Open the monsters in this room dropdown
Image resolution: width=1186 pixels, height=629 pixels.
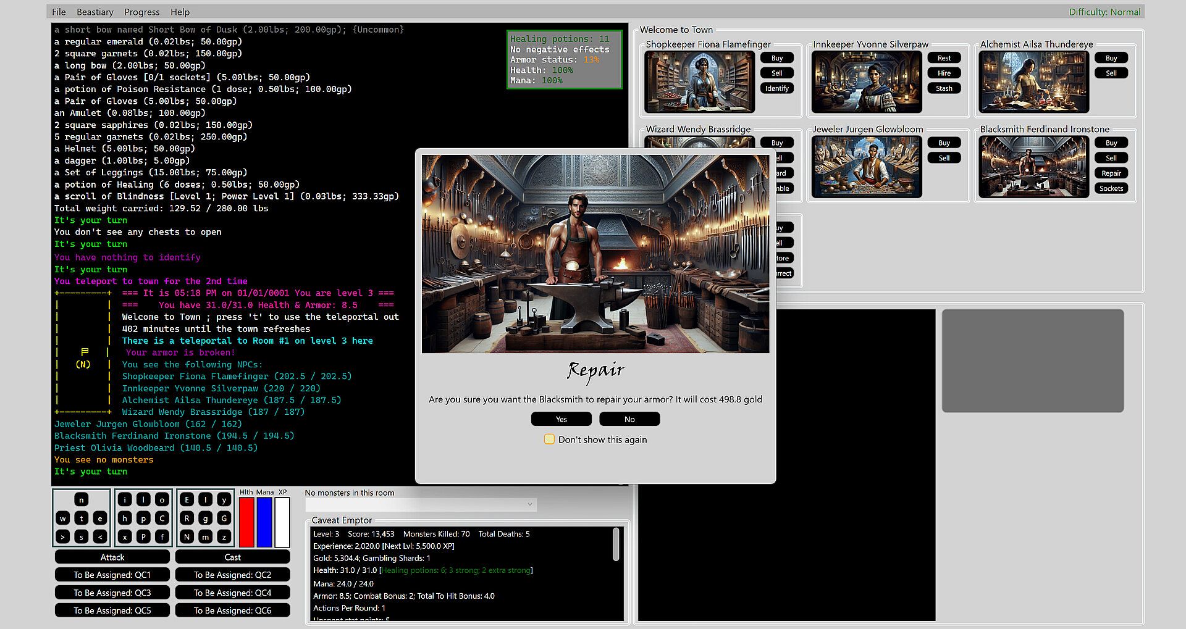pyautogui.click(x=421, y=504)
